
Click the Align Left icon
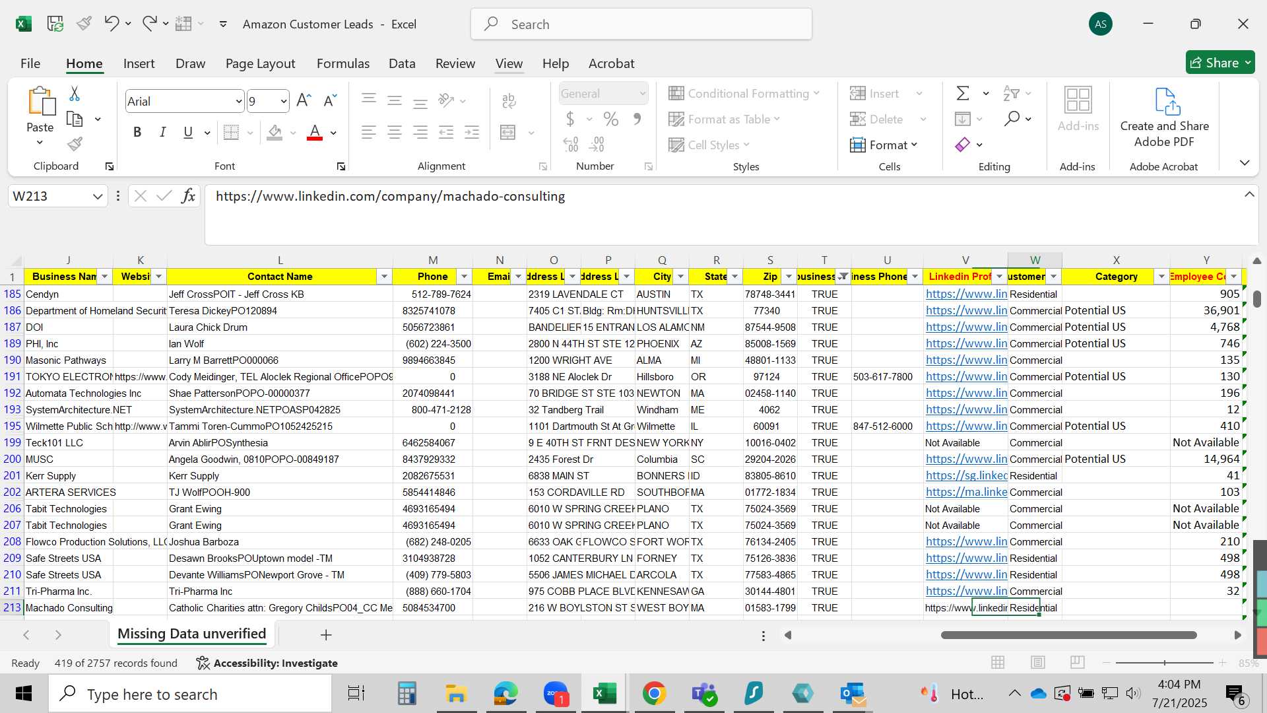pyautogui.click(x=369, y=132)
